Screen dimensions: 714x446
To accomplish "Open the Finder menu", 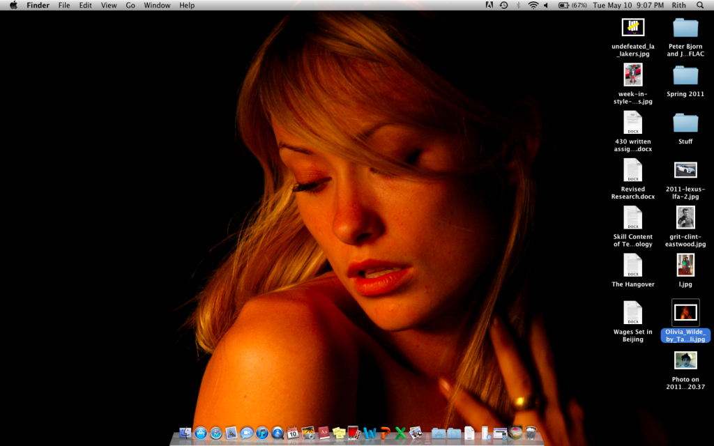I will [x=38, y=6].
